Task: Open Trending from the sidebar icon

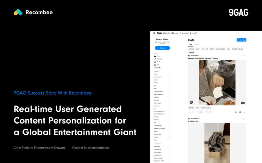Action: pyautogui.click(x=155, y=59)
